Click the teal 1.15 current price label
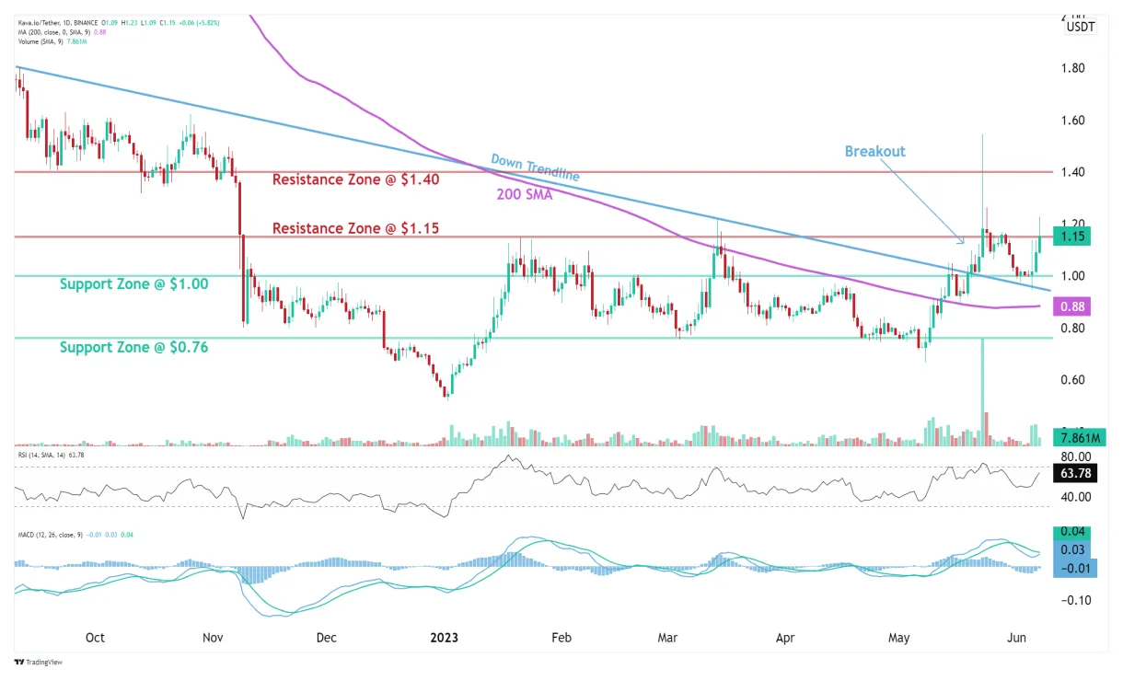The width and height of the screenshot is (1123, 681). (x=1071, y=237)
